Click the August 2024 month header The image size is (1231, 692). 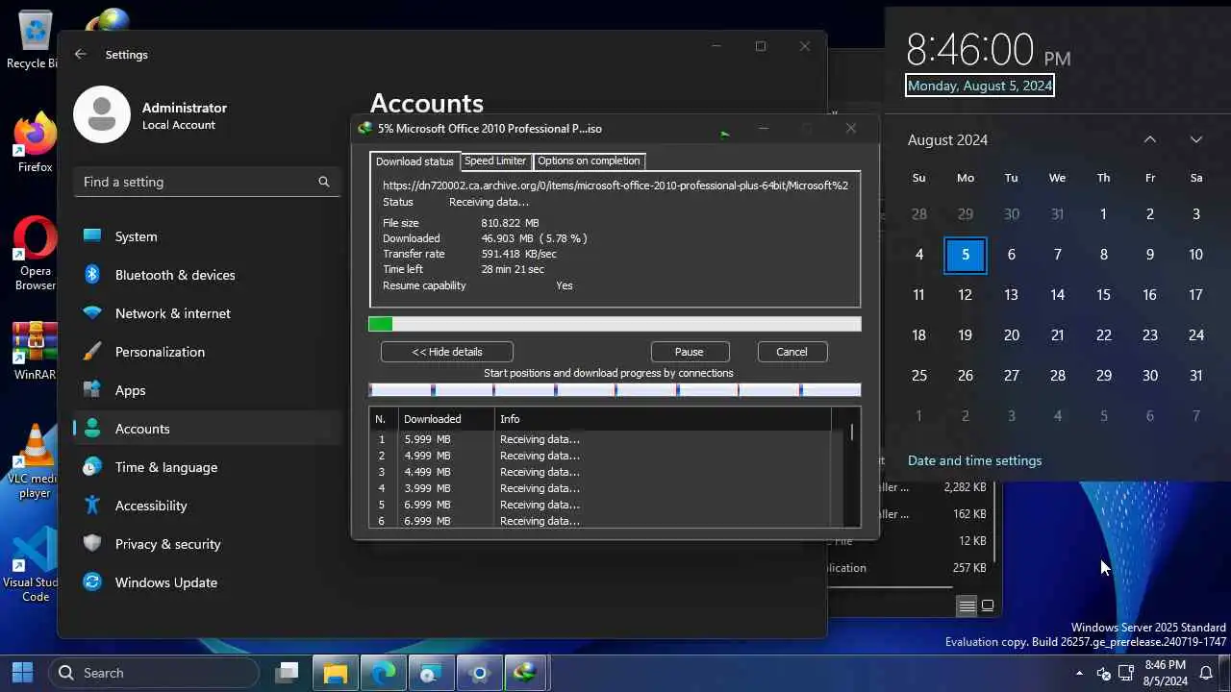pos(947,140)
